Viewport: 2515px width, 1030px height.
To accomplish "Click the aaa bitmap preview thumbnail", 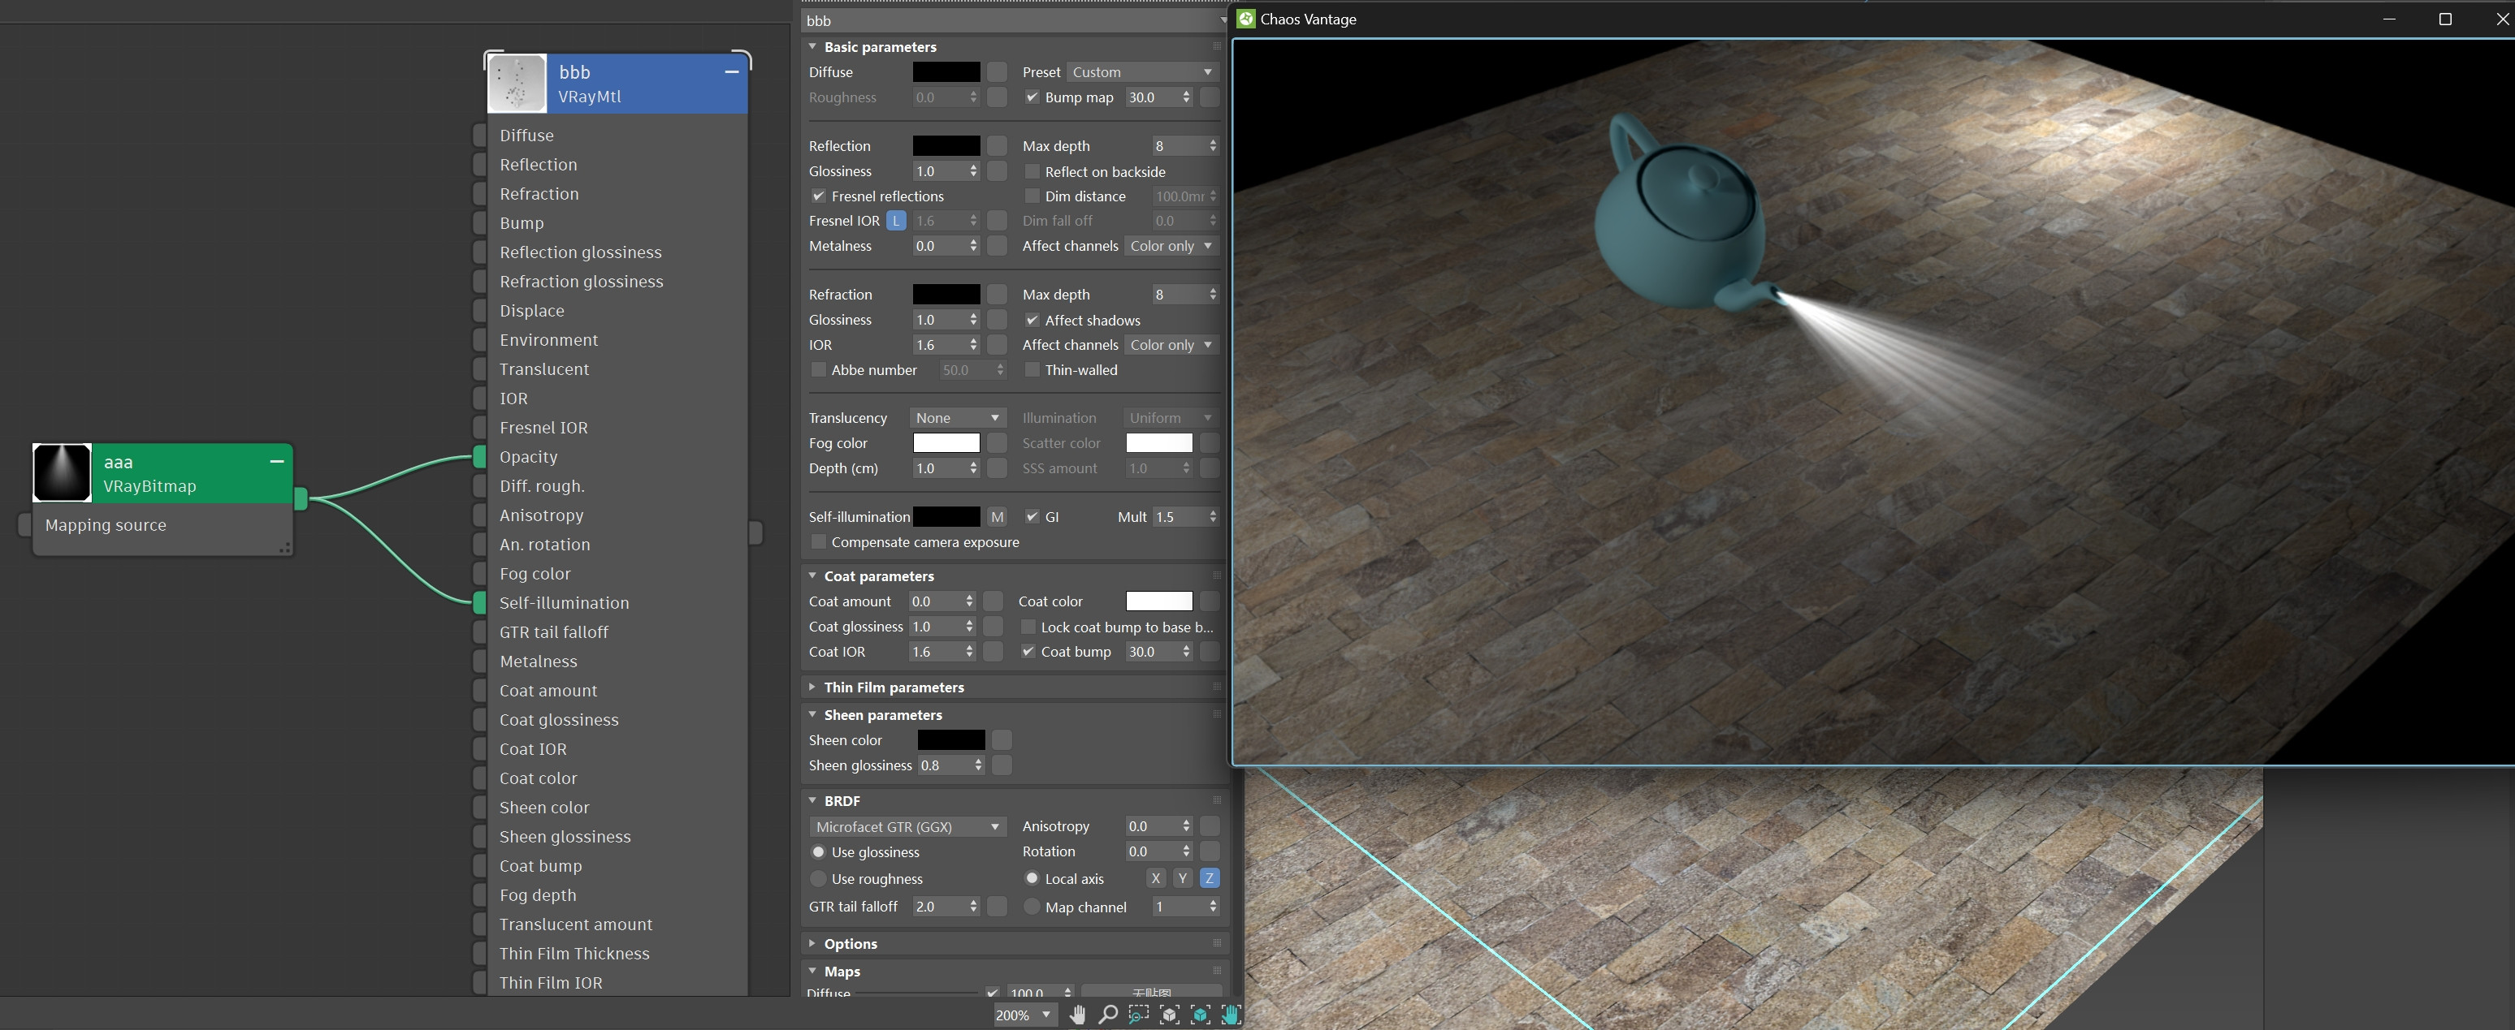I will 63,473.
